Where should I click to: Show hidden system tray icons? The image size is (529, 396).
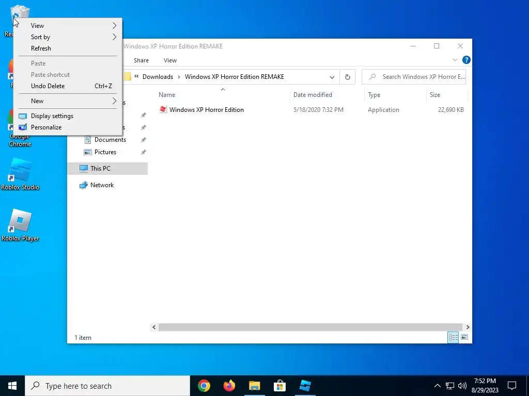(437, 386)
